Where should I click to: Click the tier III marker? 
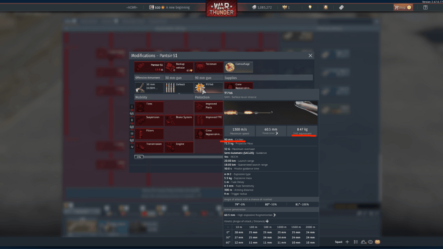pos(132,133)
